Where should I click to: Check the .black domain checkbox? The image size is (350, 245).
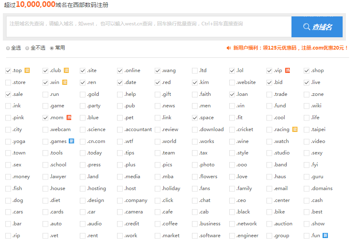232,212
